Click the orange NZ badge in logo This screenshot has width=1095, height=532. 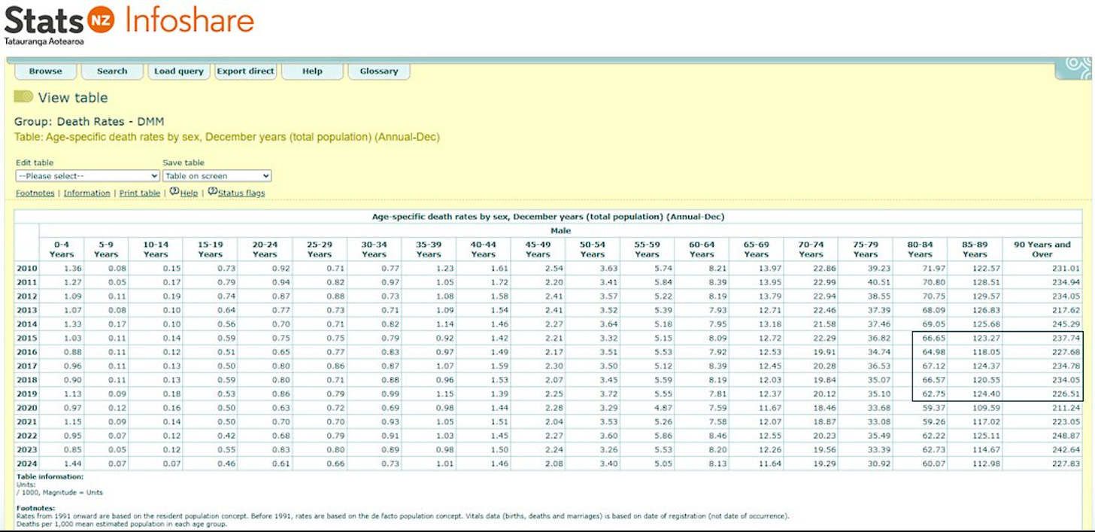click(x=102, y=20)
